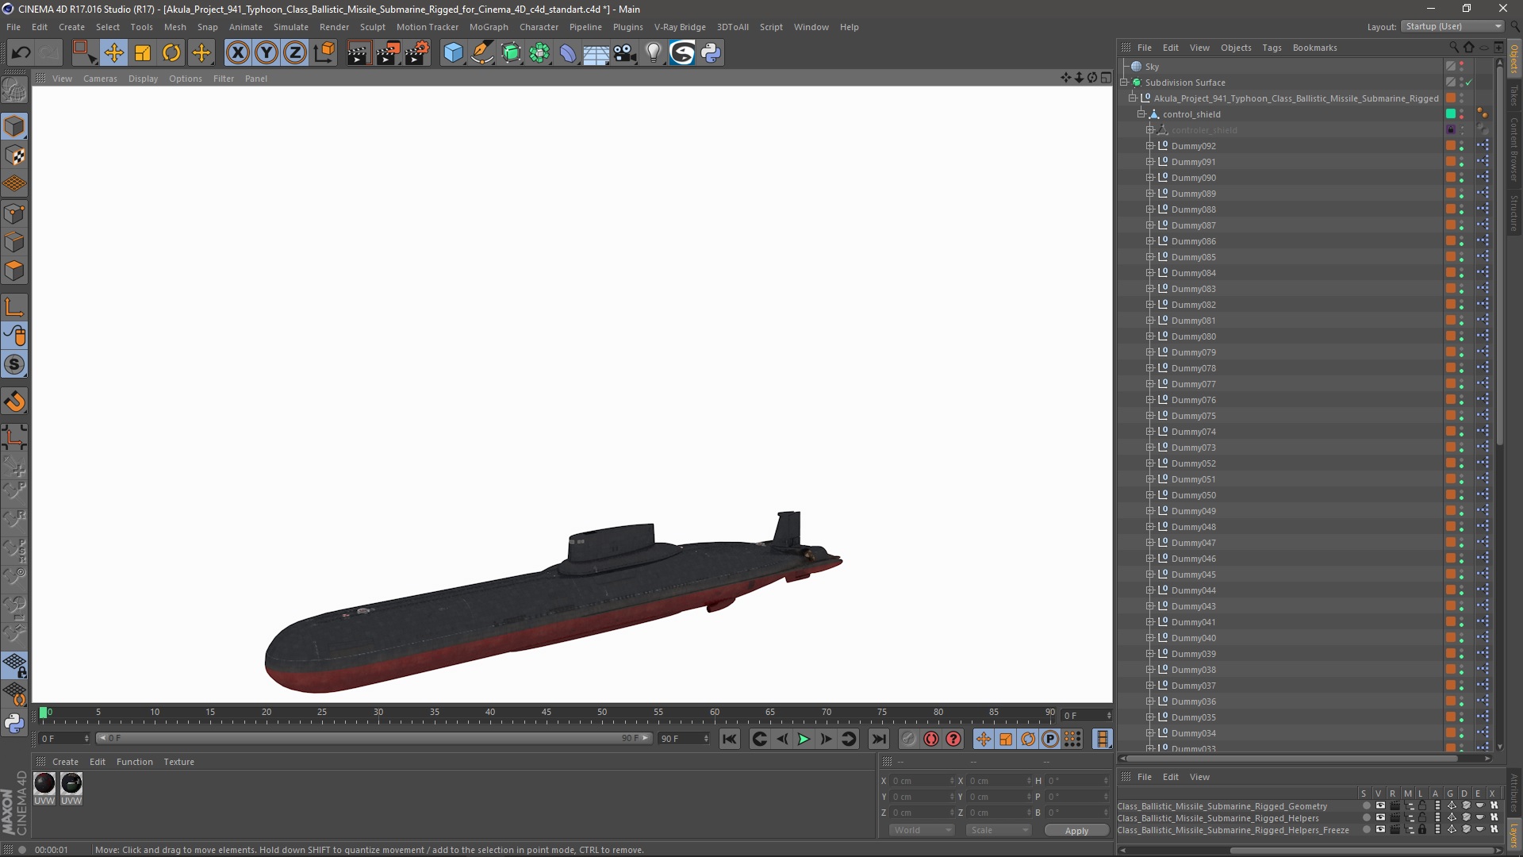Toggle Position keyframe recording button
Viewport: 1523px width, 857px height.
point(984,739)
